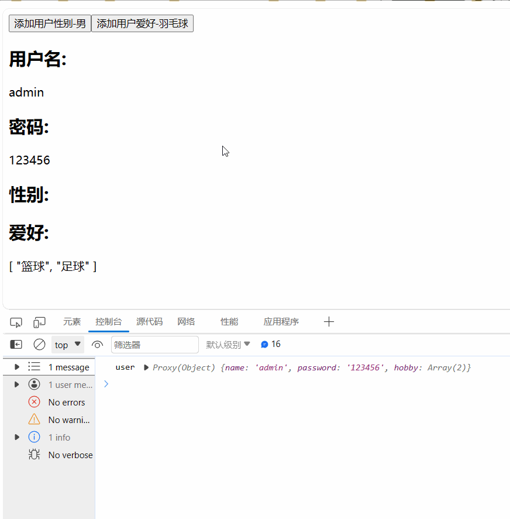Click the bug icon next to No verbose
510x519 pixels.
[34, 455]
